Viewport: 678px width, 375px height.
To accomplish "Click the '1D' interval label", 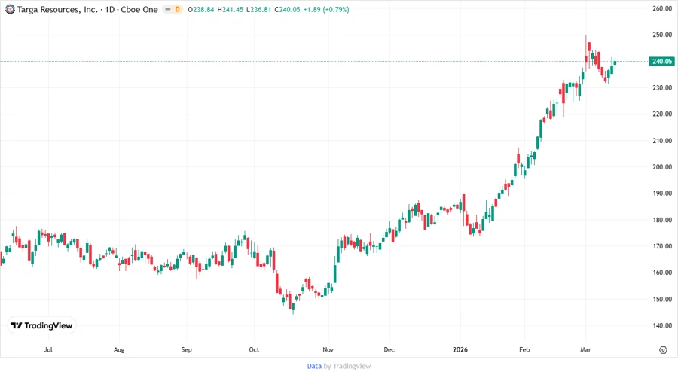I will click(x=110, y=9).
